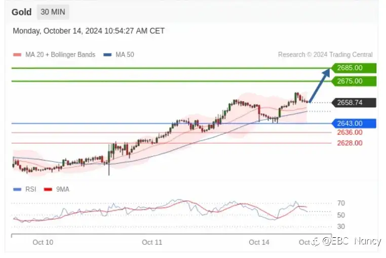Image resolution: width=386 pixels, height=258 pixels.
Task: Click the blue MA 50 legend swatch
Action: tap(107, 55)
